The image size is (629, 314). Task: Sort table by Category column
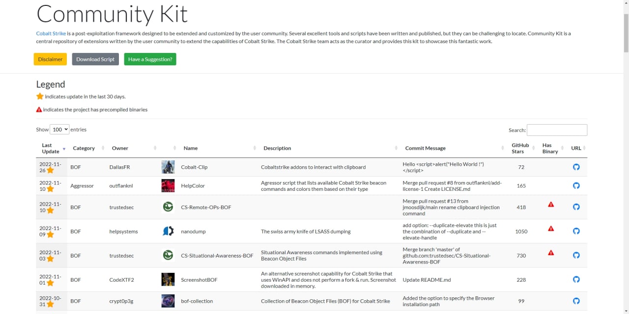click(x=84, y=148)
